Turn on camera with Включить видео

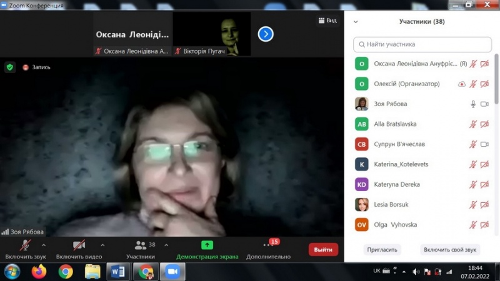[79, 249]
